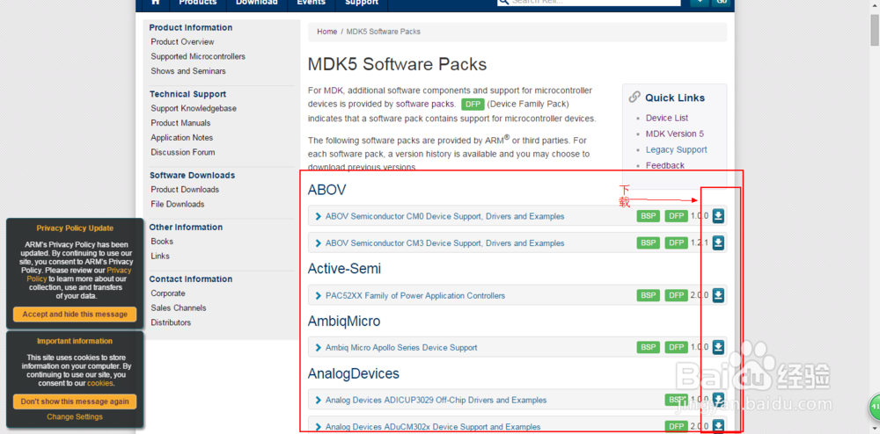The image size is (880, 434).
Task: Click BSP badge on ABOV CM0 row
Action: (649, 216)
